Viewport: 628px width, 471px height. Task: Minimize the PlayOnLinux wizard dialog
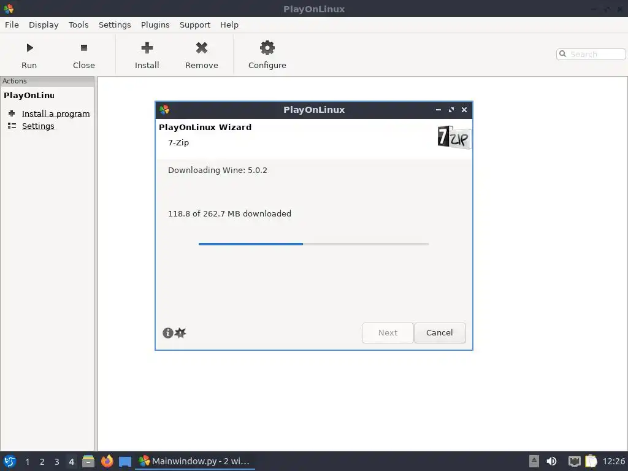(x=438, y=110)
